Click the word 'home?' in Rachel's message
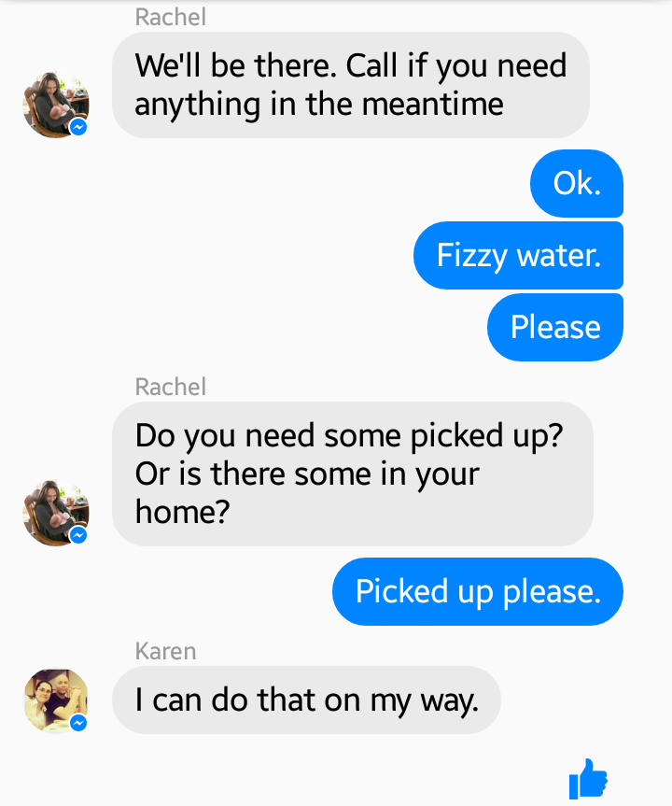Image resolution: width=672 pixels, height=806 pixels. 182,512
